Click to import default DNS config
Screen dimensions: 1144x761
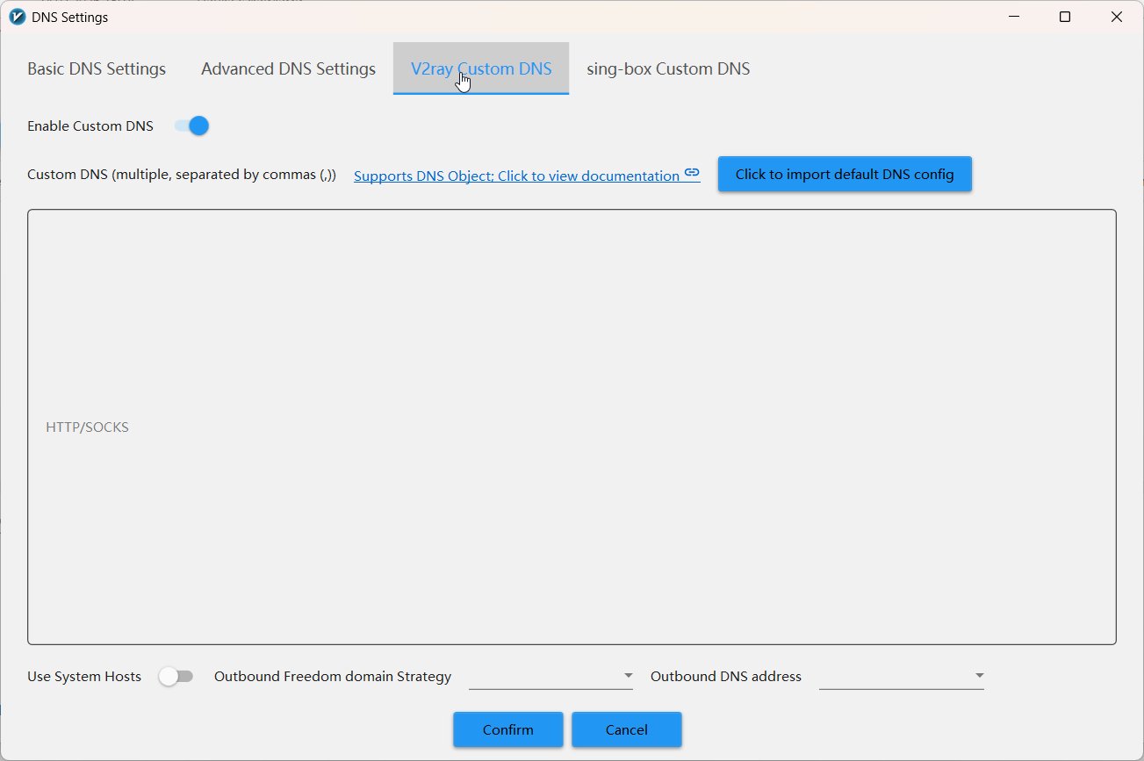click(x=845, y=174)
